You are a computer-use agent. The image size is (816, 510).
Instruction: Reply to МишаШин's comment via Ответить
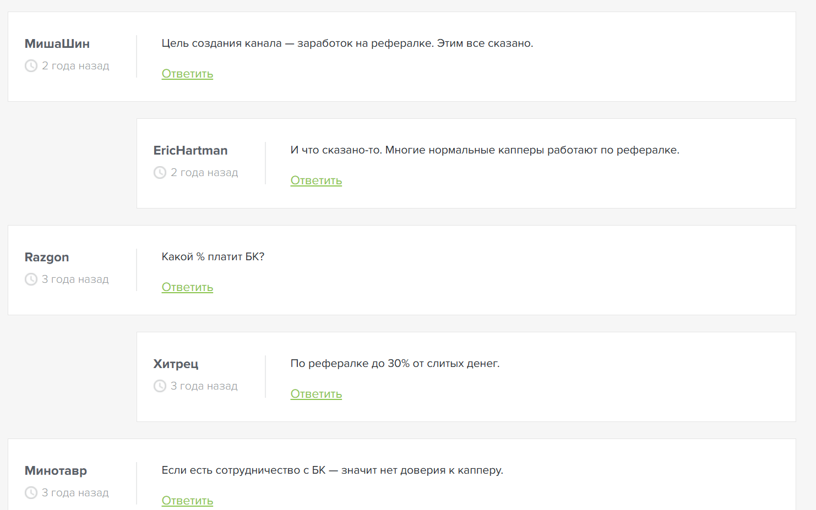tap(187, 74)
